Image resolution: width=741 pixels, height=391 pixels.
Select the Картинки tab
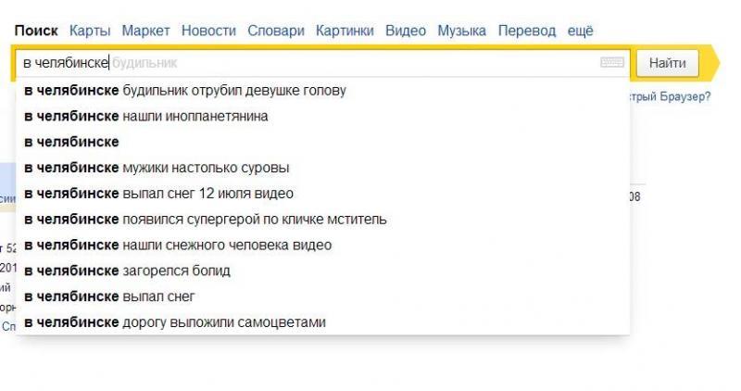345,31
